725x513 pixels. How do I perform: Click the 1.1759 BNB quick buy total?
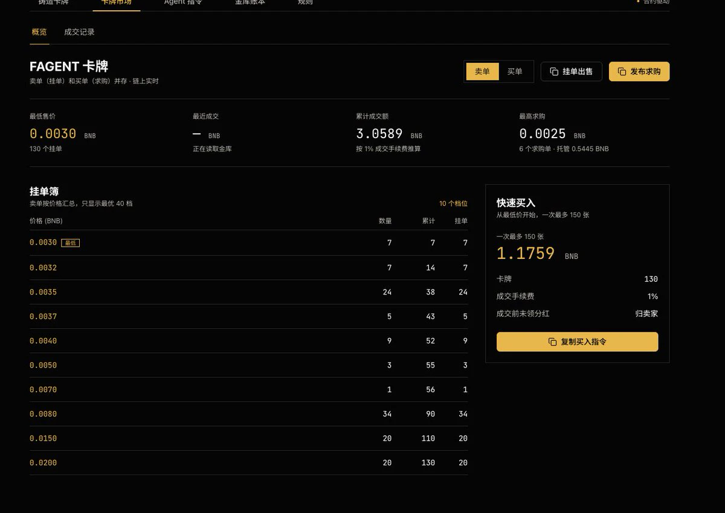coord(537,253)
